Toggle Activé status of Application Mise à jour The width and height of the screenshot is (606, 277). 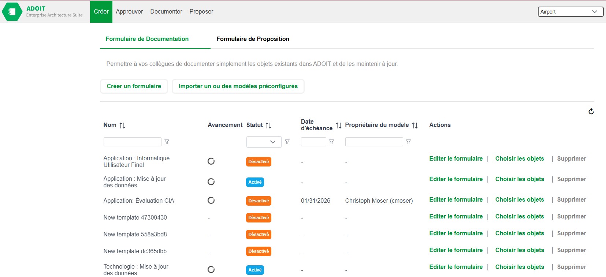[255, 182]
